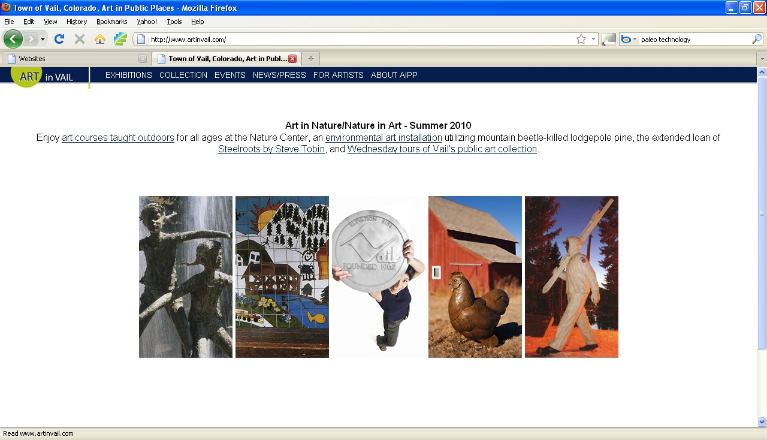This screenshot has height=440, width=767.
Task: Click the bronze chicken and red barn thumbnail
Action: 475,277
